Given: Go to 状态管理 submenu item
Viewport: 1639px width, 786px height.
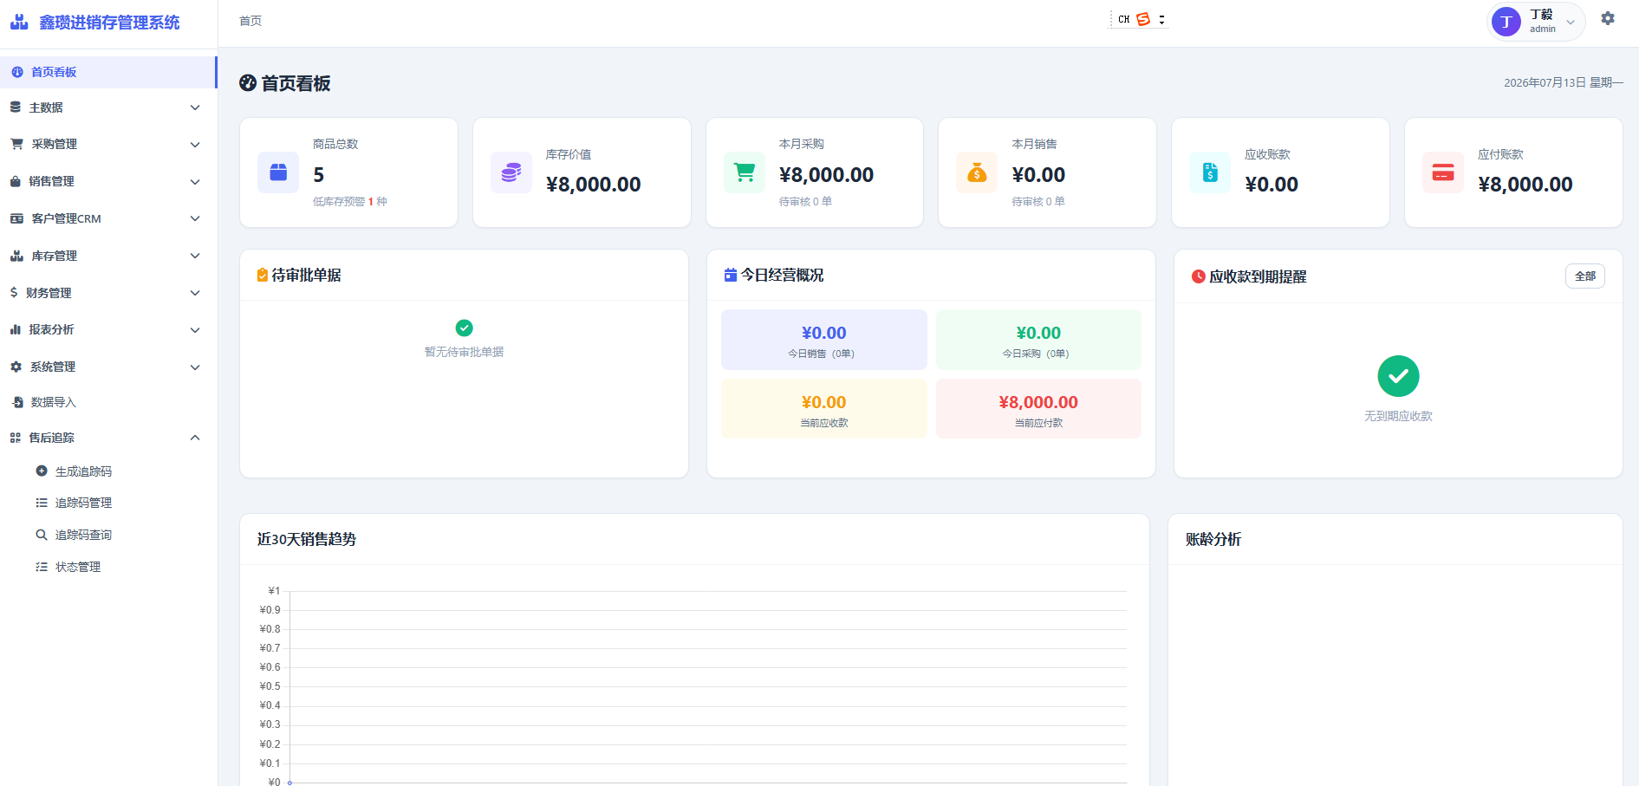Looking at the screenshot, I should coord(108,567).
